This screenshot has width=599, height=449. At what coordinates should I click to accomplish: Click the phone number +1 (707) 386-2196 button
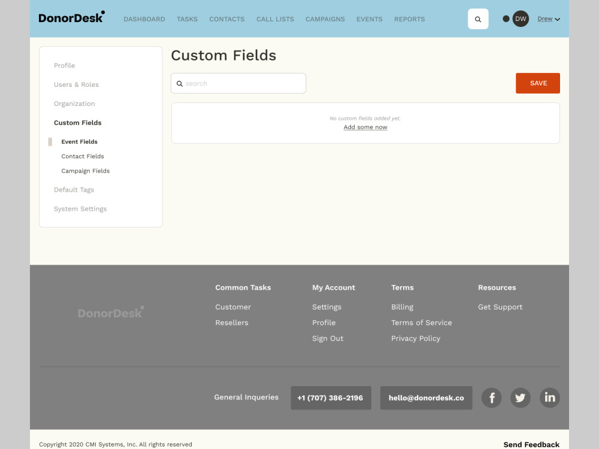point(331,398)
